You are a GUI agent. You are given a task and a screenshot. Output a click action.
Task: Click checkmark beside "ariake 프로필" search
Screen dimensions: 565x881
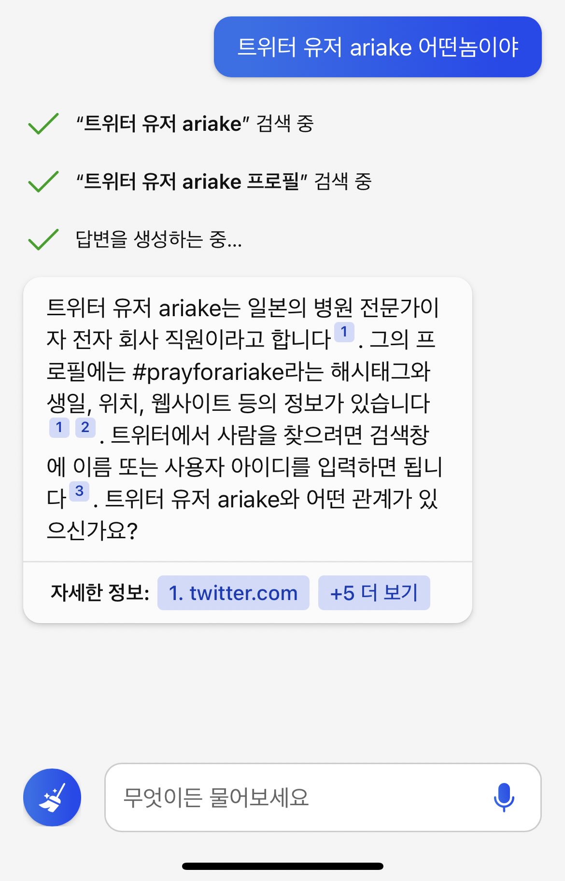point(43,182)
